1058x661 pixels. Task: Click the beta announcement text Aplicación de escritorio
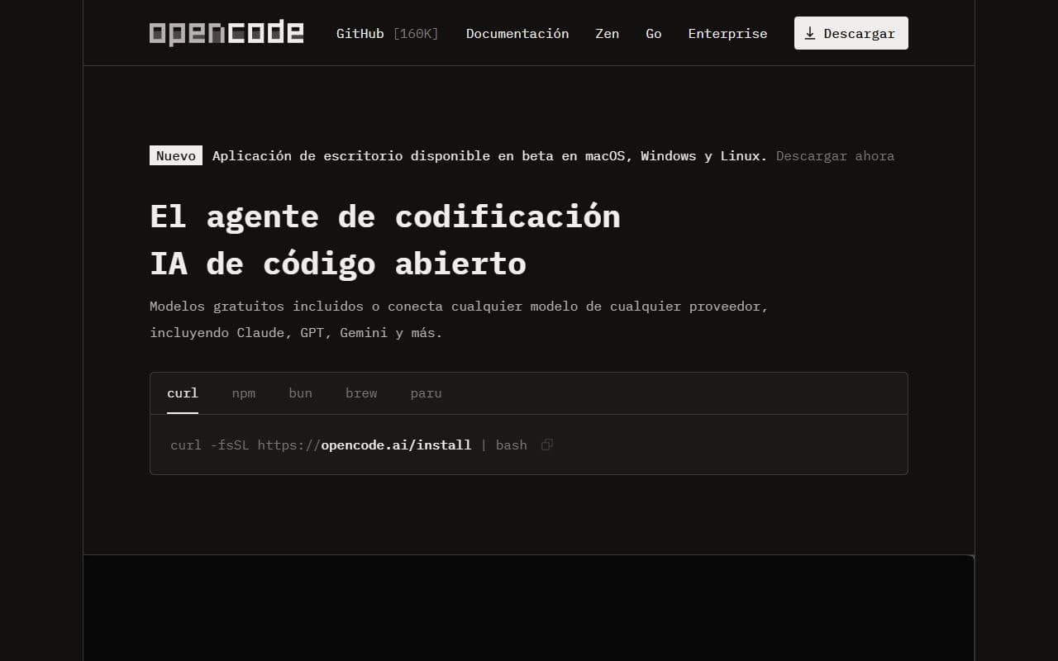click(x=490, y=155)
